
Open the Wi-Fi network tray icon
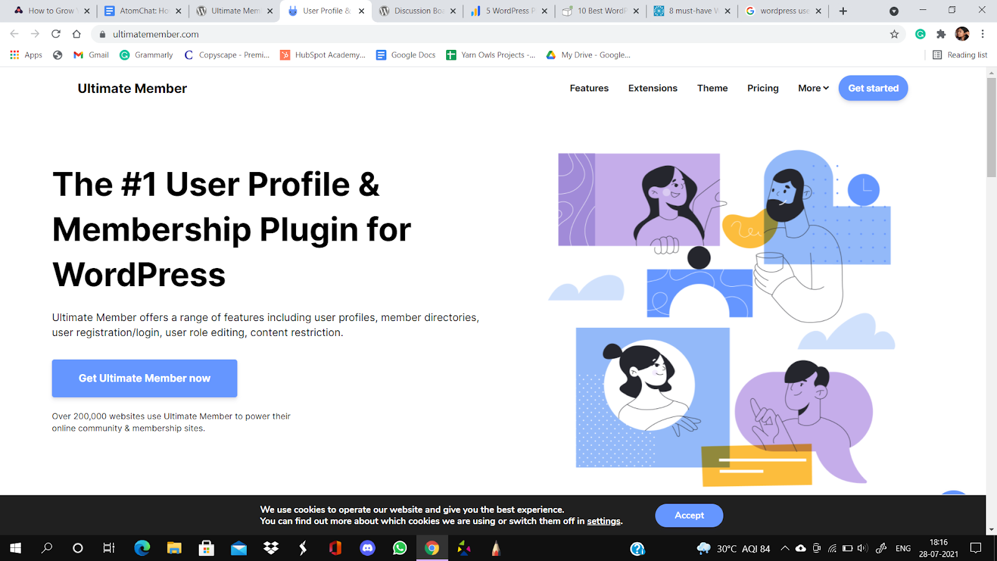pos(832,549)
